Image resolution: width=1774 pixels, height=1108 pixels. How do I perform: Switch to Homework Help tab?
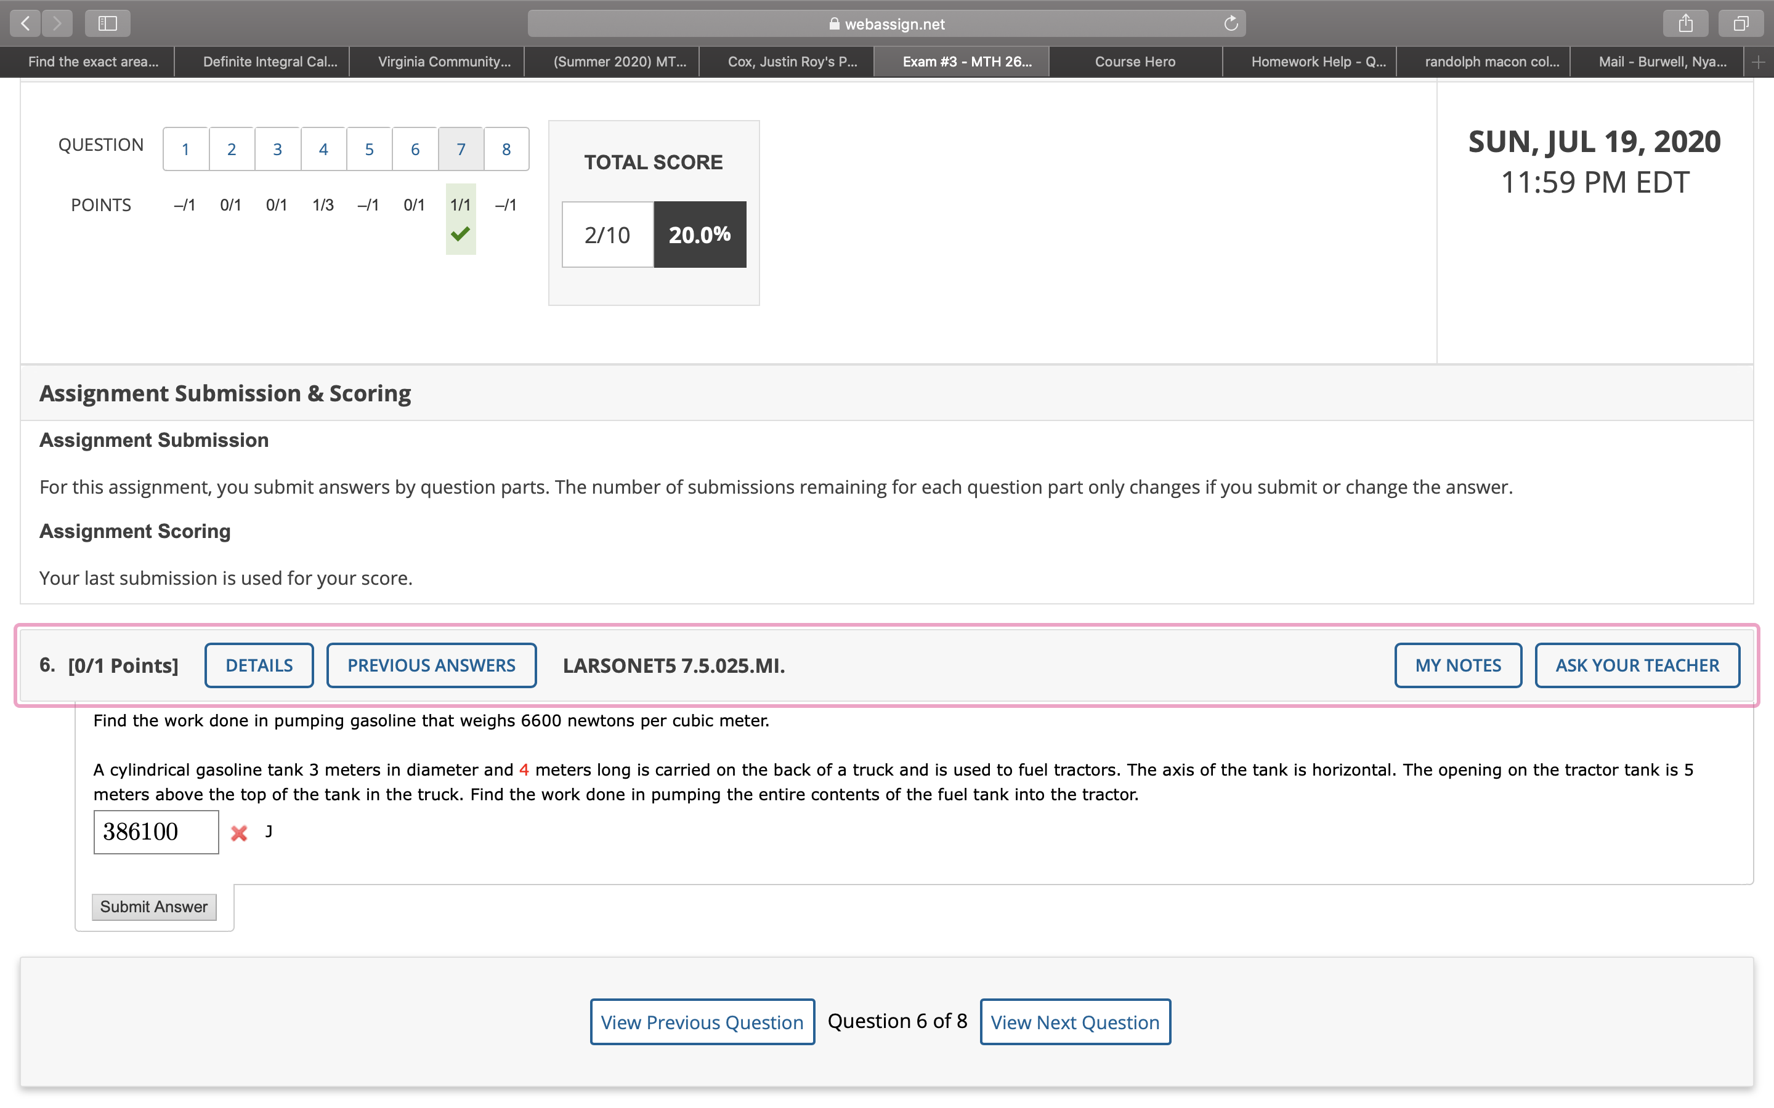click(x=1318, y=62)
